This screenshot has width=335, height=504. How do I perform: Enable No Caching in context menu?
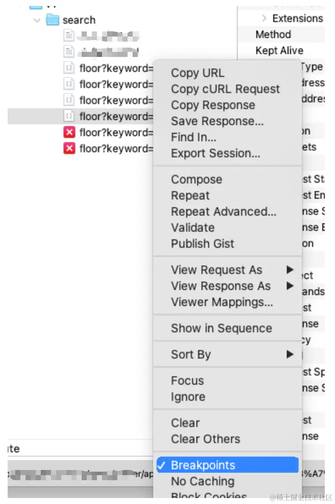click(202, 481)
